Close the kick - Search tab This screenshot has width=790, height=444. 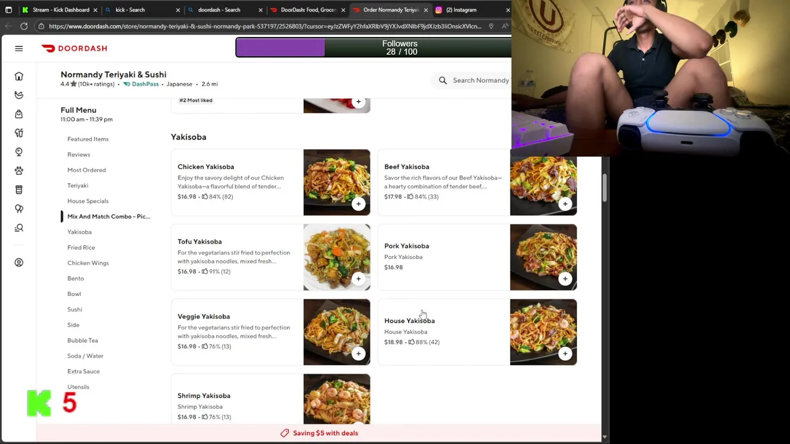pos(178,10)
